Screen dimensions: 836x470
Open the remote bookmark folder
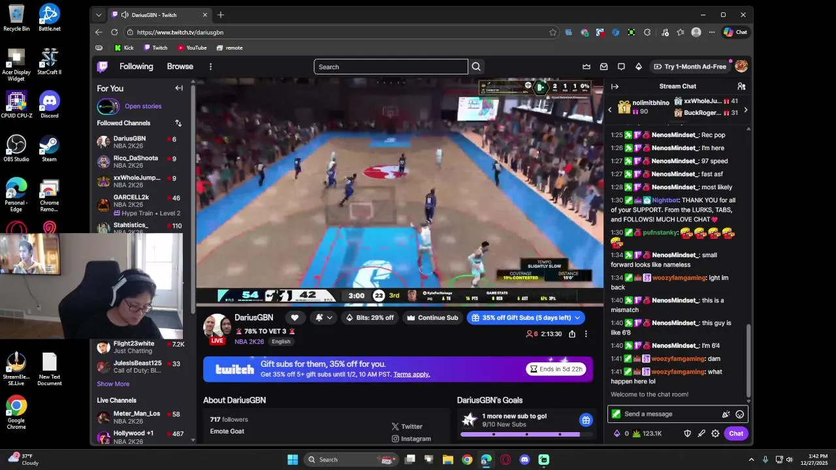(229, 48)
